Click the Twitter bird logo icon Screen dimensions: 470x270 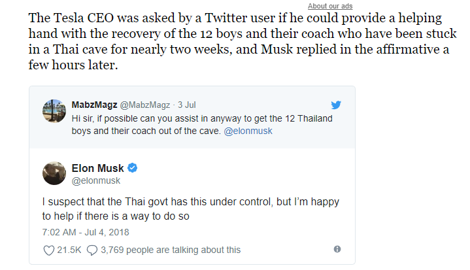[336, 105]
